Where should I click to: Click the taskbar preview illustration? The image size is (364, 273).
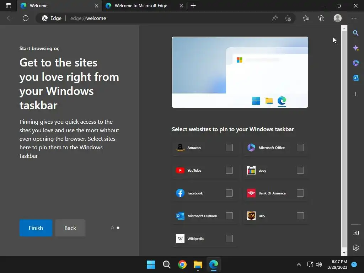pos(240,72)
